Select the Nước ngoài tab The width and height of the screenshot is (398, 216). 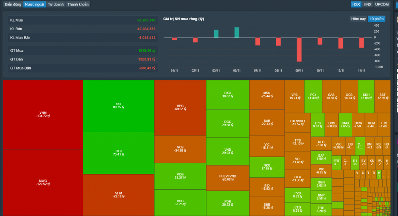[35, 4]
